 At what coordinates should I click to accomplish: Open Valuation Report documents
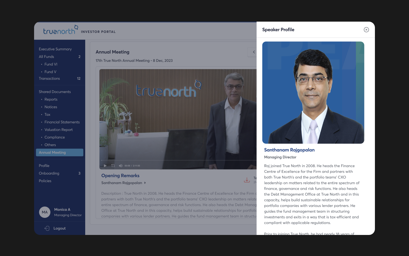pyautogui.click(x=59, y=130)
